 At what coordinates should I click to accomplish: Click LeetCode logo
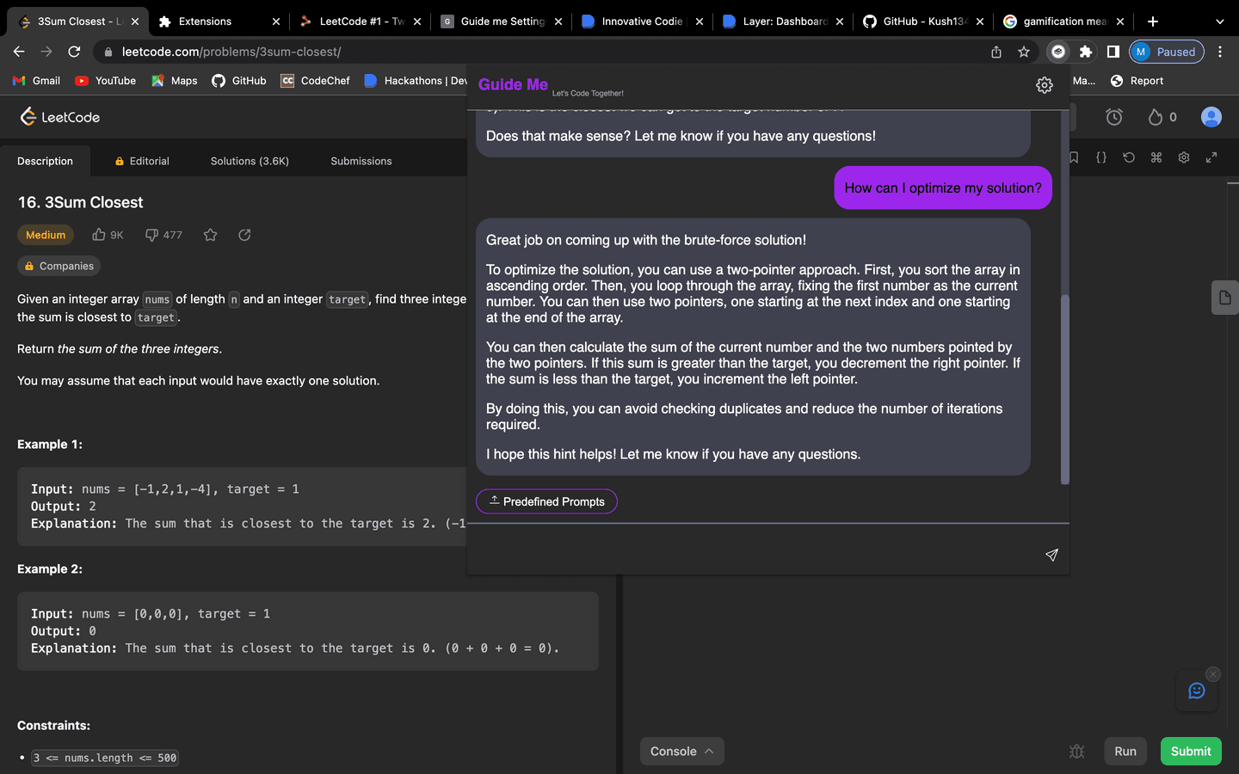point(60,117)
